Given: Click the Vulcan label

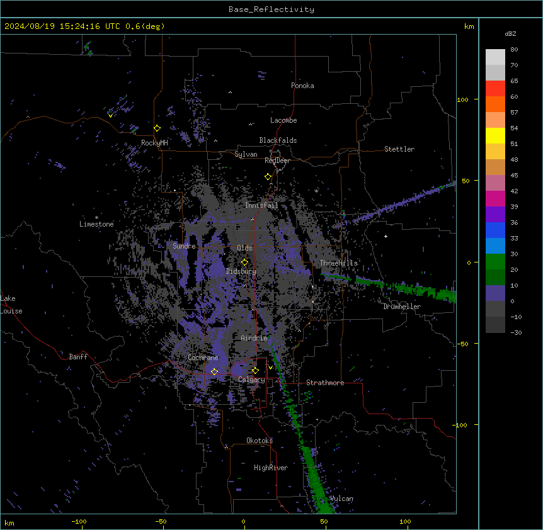Looking at the screenshot, I should point(341,499).
